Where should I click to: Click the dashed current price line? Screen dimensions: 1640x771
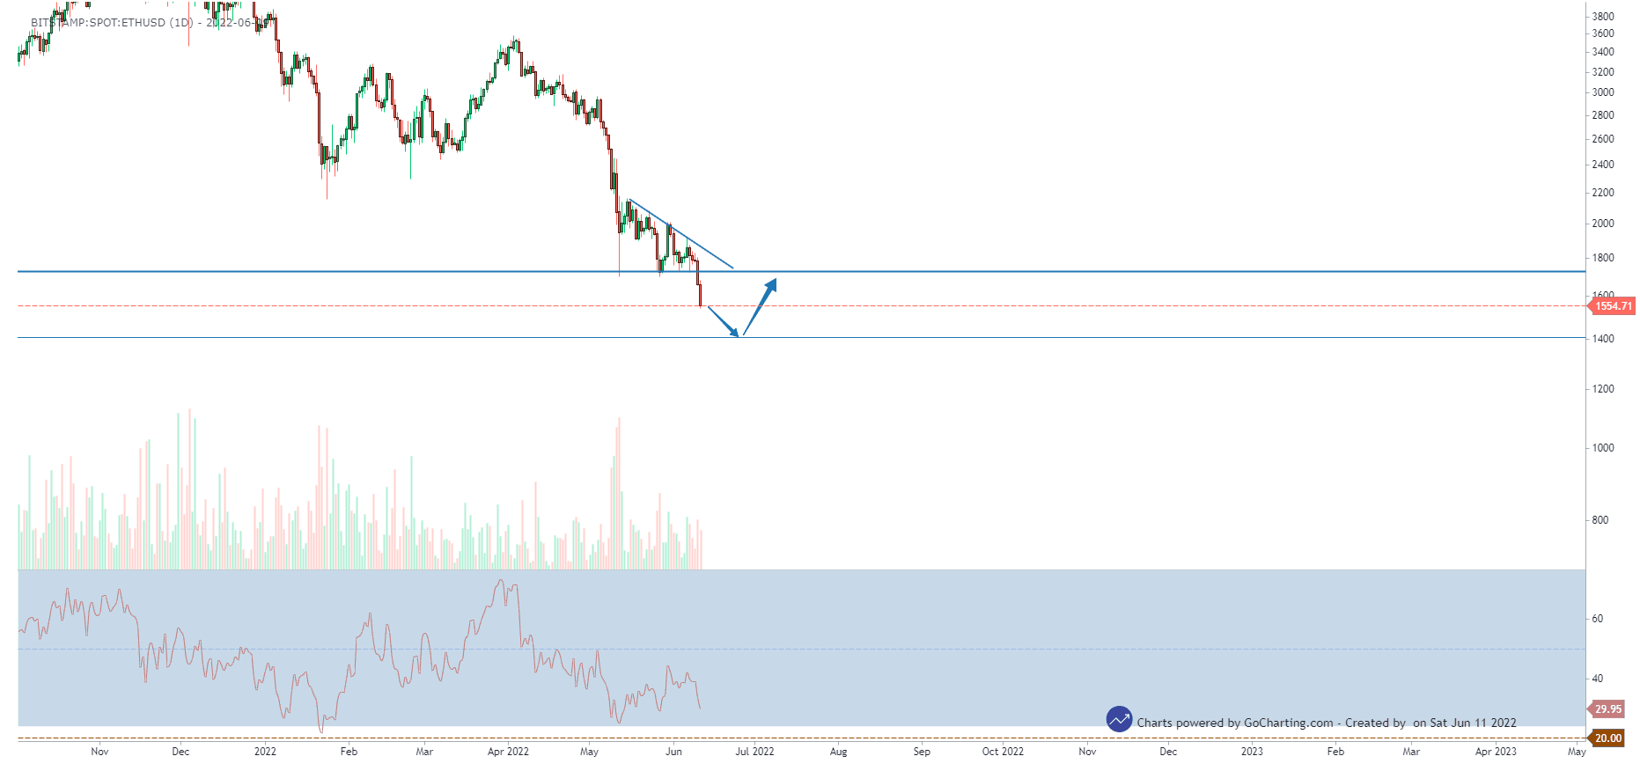1056,306
